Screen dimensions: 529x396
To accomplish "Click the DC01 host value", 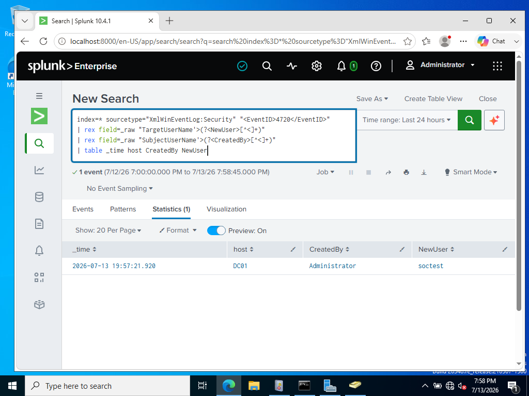I will click(240, 266).
